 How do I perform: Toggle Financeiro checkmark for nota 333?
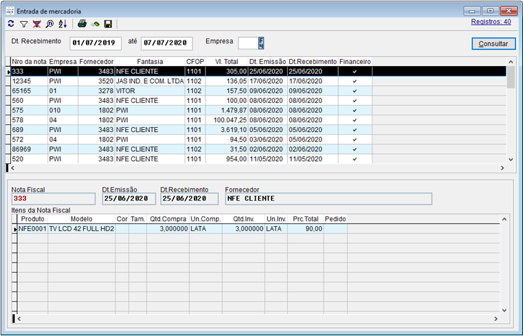(x=355, y=71)
